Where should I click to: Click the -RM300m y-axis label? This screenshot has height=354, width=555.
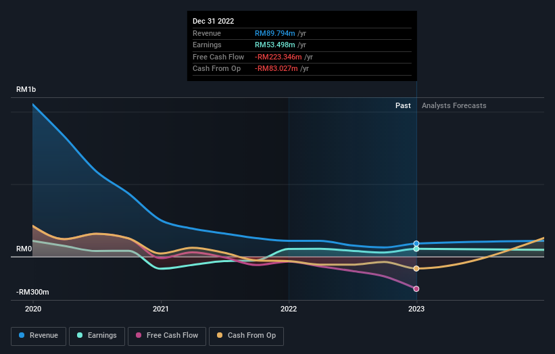click(32, 292)
